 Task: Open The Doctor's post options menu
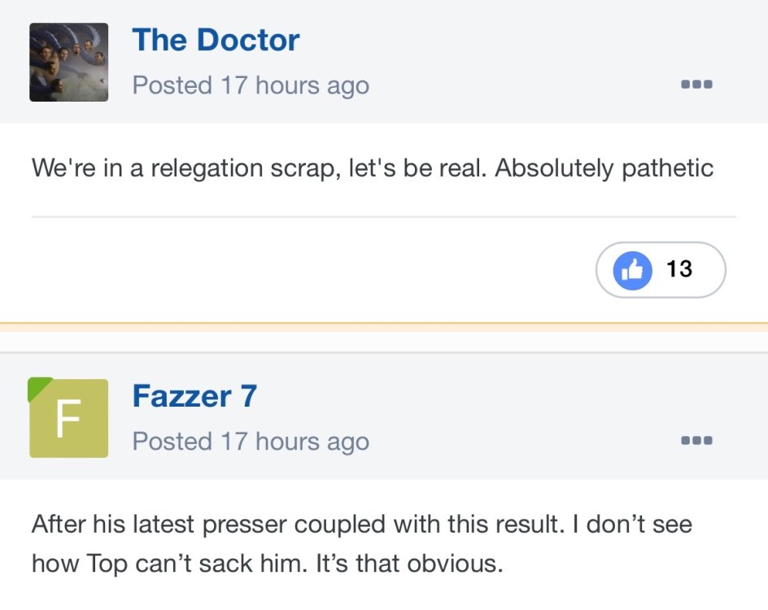coord(697,85)
